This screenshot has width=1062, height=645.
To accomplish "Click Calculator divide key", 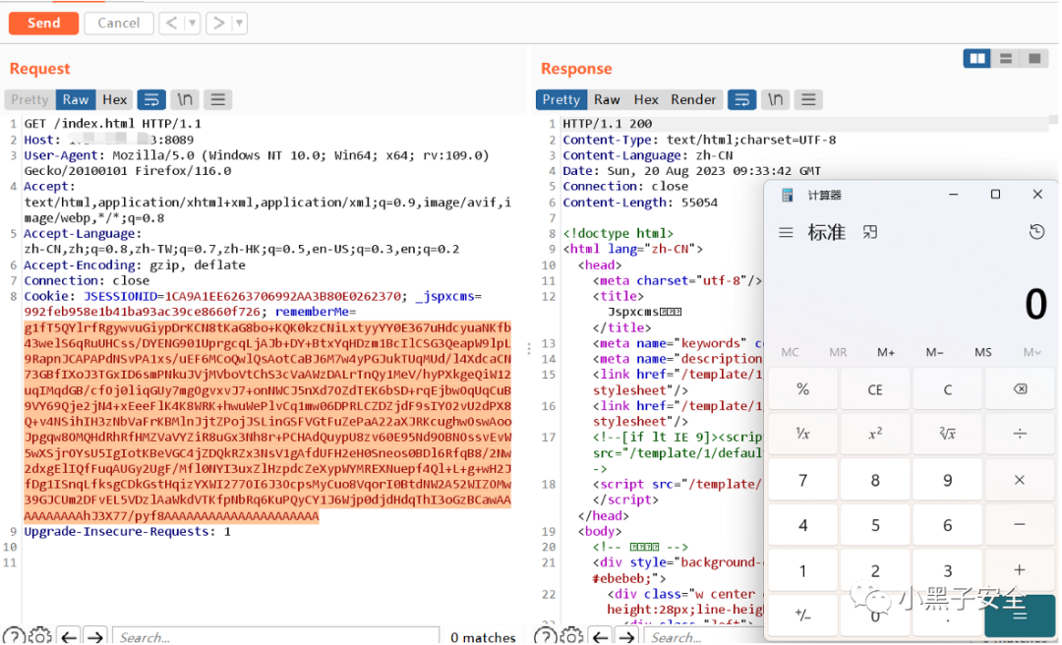I will tap(1020, 434).
